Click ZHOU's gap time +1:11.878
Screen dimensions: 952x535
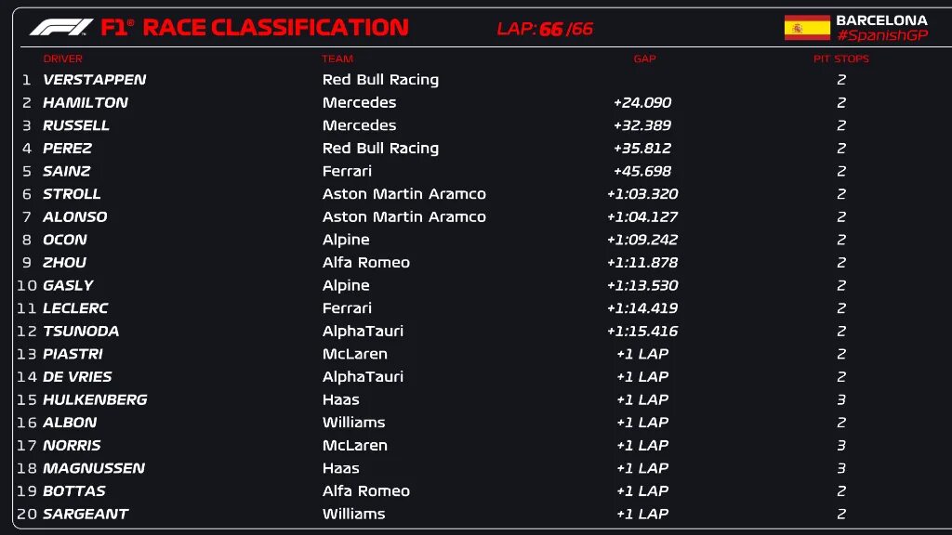click(x=641, y=263)
